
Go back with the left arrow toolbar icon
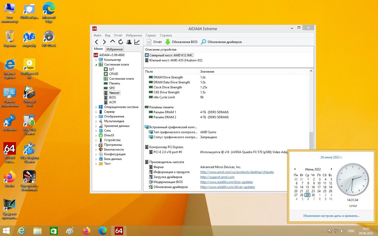(x=97, y=42)
